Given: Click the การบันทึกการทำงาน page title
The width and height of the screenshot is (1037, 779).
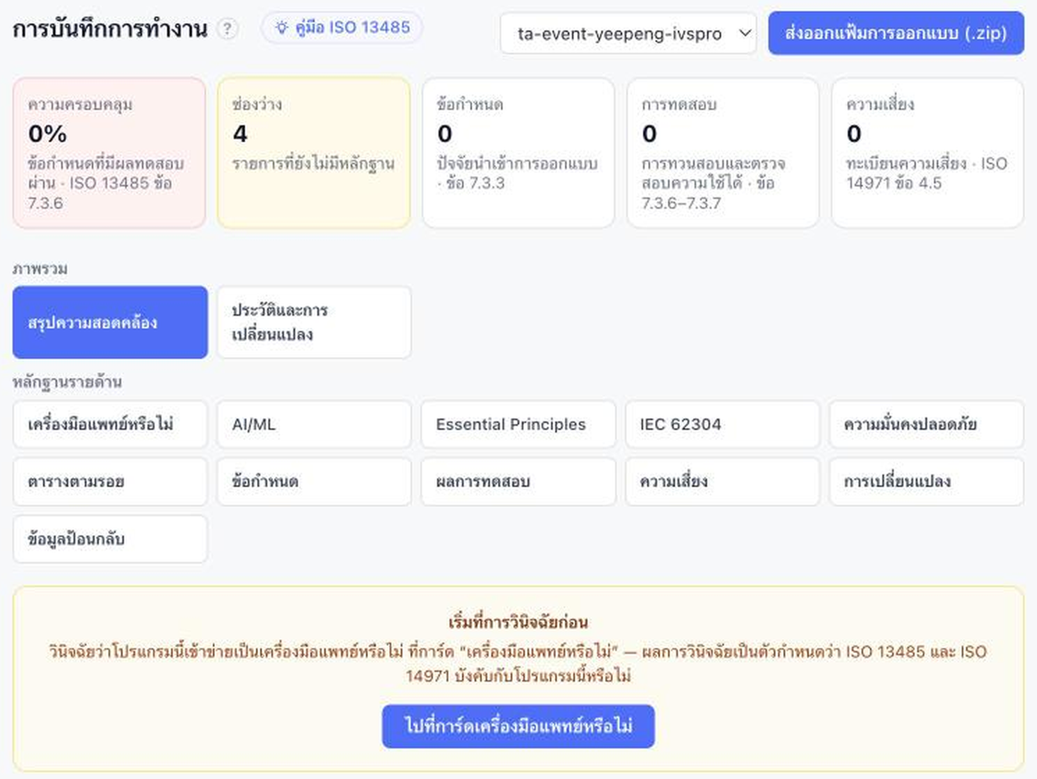Looking at the screenshot, I should [x=110, y=29].
